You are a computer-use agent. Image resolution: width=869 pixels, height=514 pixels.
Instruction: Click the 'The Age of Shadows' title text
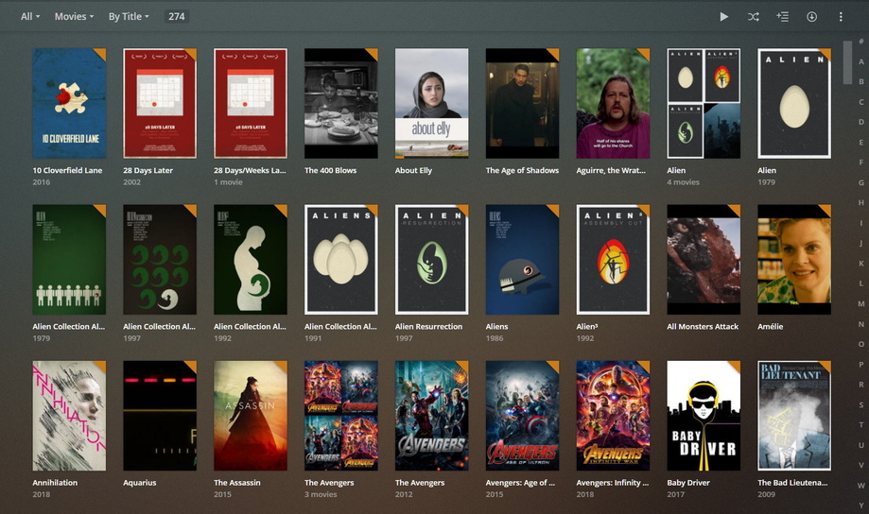point(522,171)
